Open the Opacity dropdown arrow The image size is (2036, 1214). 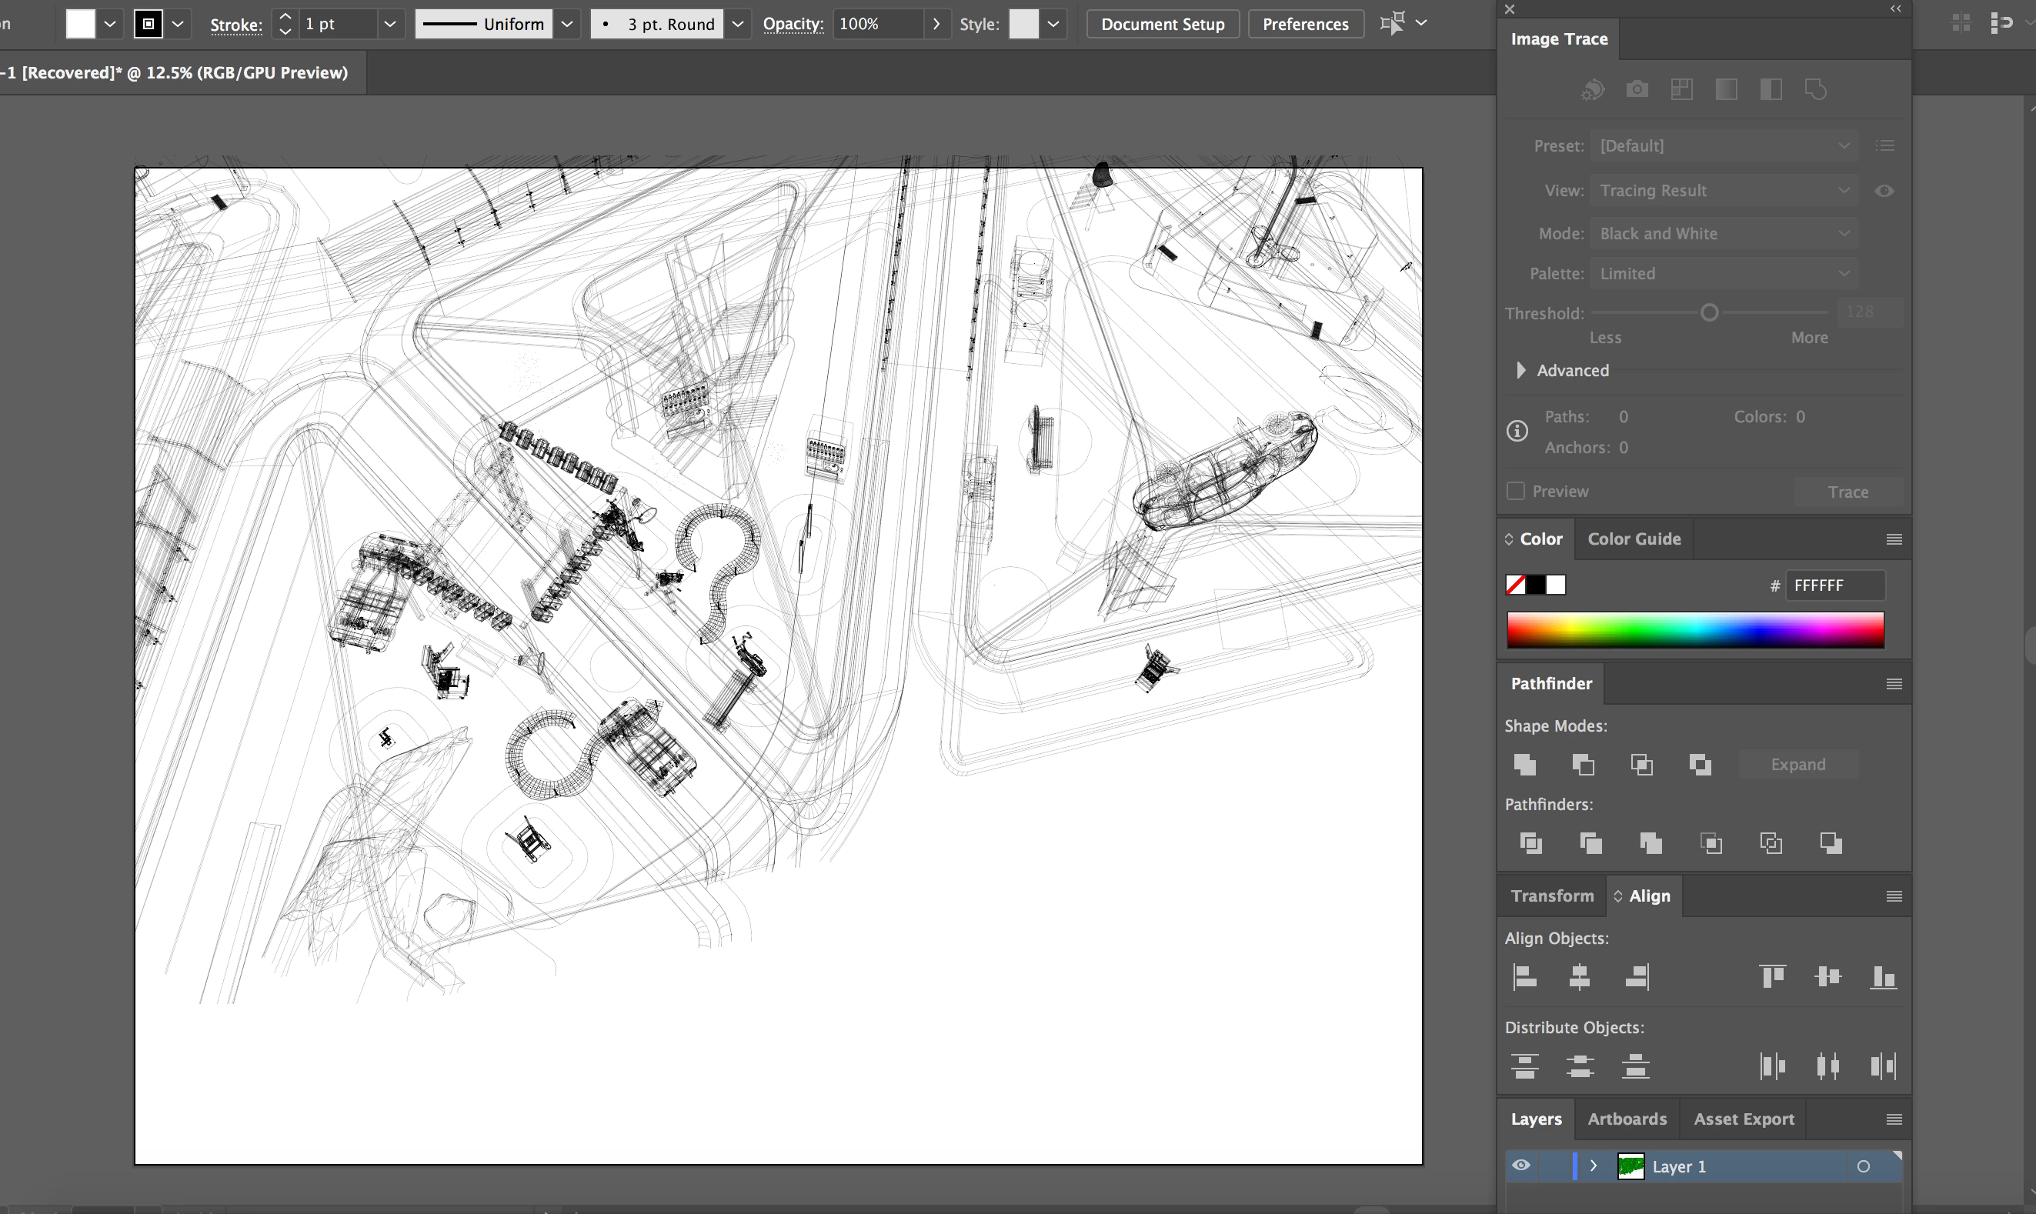936,24
